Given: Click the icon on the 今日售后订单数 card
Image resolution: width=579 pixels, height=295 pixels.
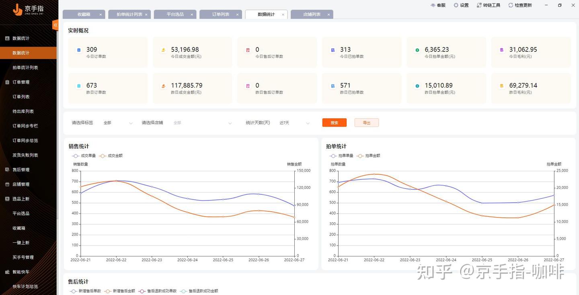Looking at the screenshot, I should (x=248, y=50).
